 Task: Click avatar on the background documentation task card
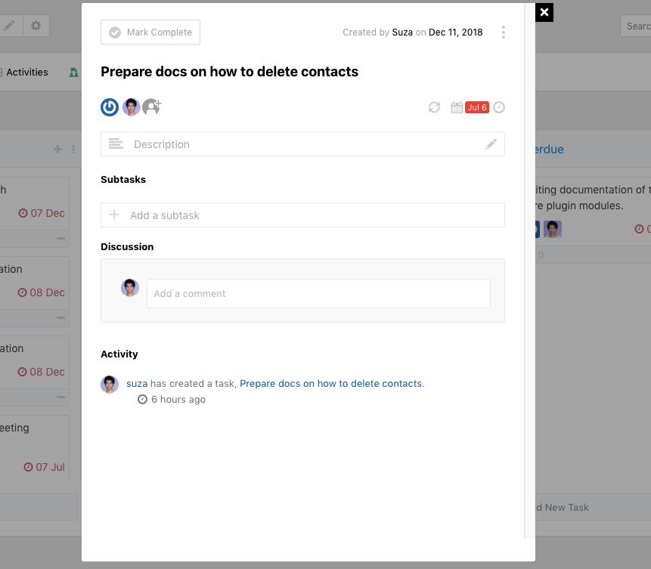pyautogui.click(x=553, y=229)
